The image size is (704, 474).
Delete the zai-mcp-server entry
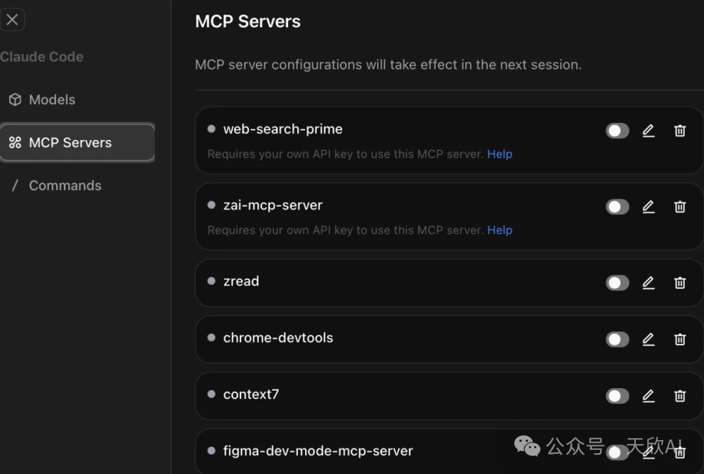[680, 207]
